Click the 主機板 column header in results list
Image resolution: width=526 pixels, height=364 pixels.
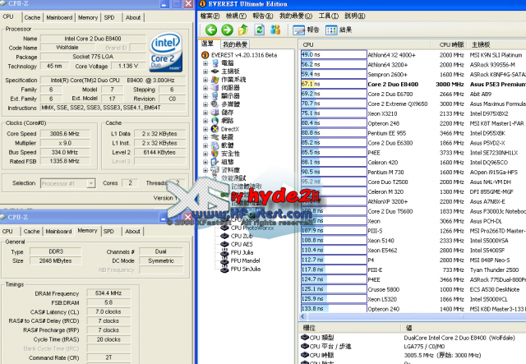[x=497, y=44]
